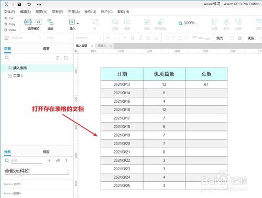Click Copy in the clipboard group

[x=10, y=24]
